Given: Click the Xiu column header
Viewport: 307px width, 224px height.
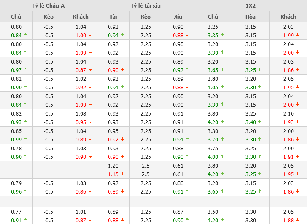Looking at the screenshot, I should (178, 17).
